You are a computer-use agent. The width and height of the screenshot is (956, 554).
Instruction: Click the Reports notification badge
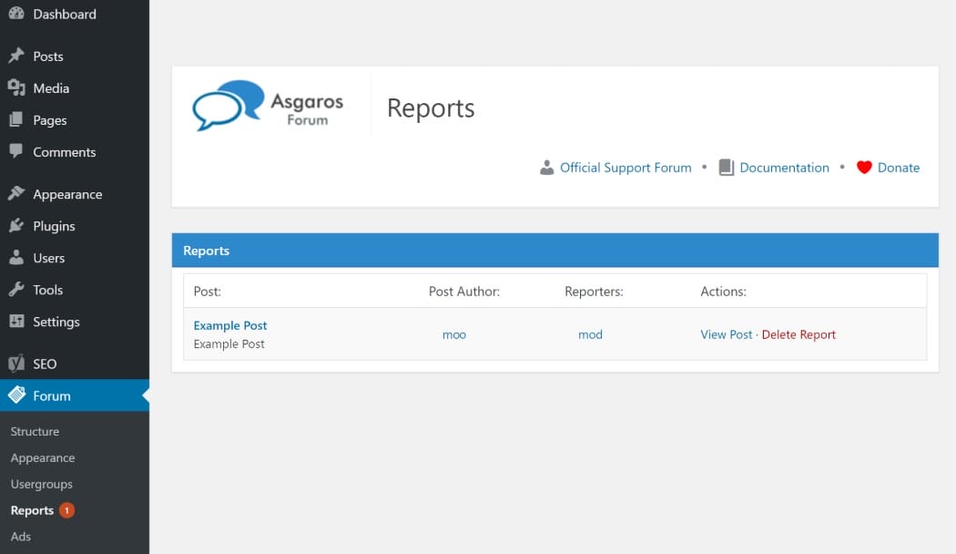click(x=66, y=510)
